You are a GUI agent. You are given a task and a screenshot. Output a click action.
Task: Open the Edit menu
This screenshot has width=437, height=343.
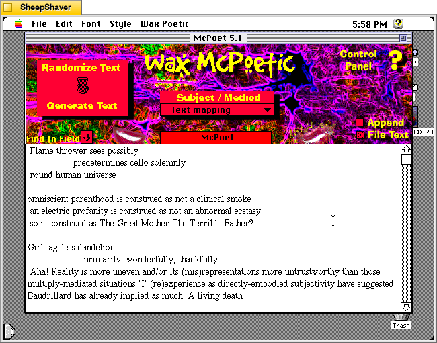pos(64,24)
